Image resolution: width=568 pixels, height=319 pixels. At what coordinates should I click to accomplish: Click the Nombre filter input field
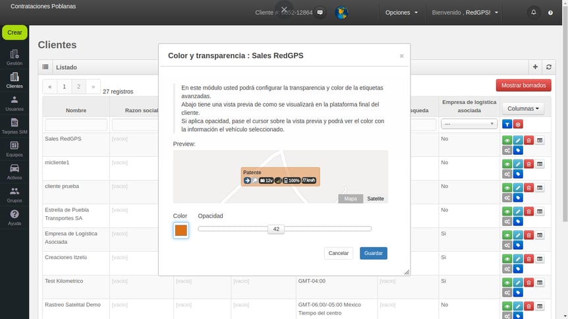coord(76,125)
